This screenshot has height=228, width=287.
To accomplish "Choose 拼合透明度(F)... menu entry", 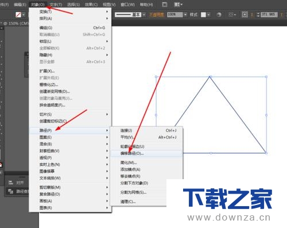I will (70, 105).
